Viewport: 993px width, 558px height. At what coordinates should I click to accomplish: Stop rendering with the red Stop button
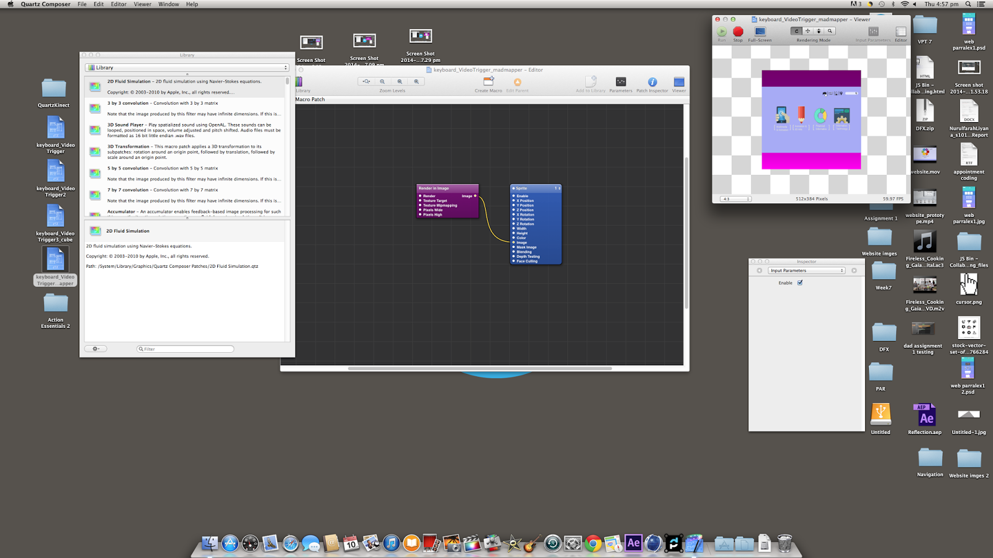(738, 31)
